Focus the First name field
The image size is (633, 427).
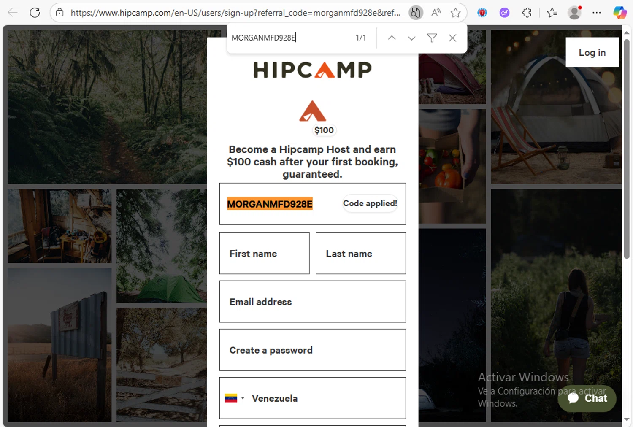[x=264, y=253]
